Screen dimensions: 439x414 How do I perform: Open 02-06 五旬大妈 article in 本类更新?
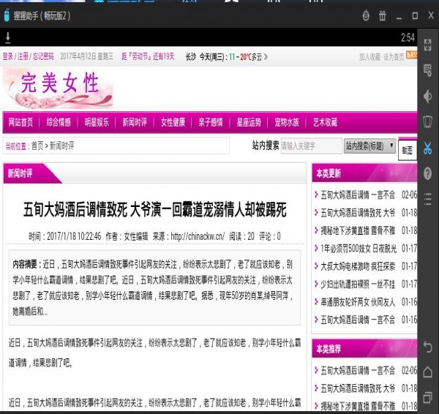[358, 195]
